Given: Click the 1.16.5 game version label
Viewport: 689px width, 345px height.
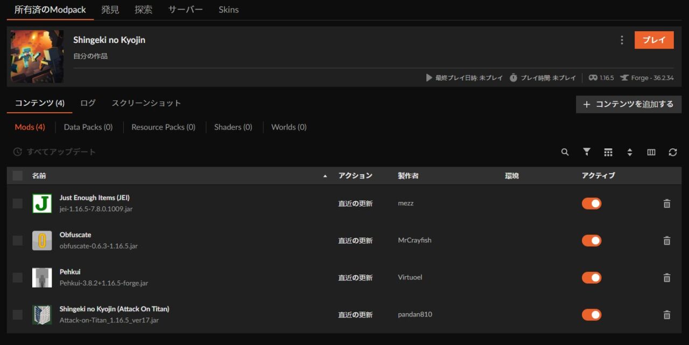Looking at the screenshot, I should 601,78.
